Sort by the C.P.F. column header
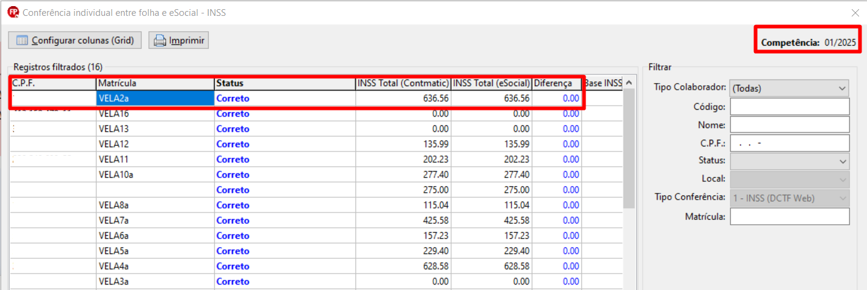This screenshot has height=290, width=867. [53, 83]
